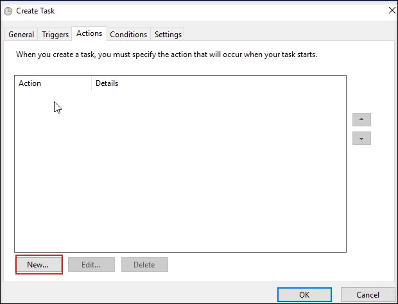The image size is (398, 304).
Task: Click the Delete button
Action: (x=144, y=265)
